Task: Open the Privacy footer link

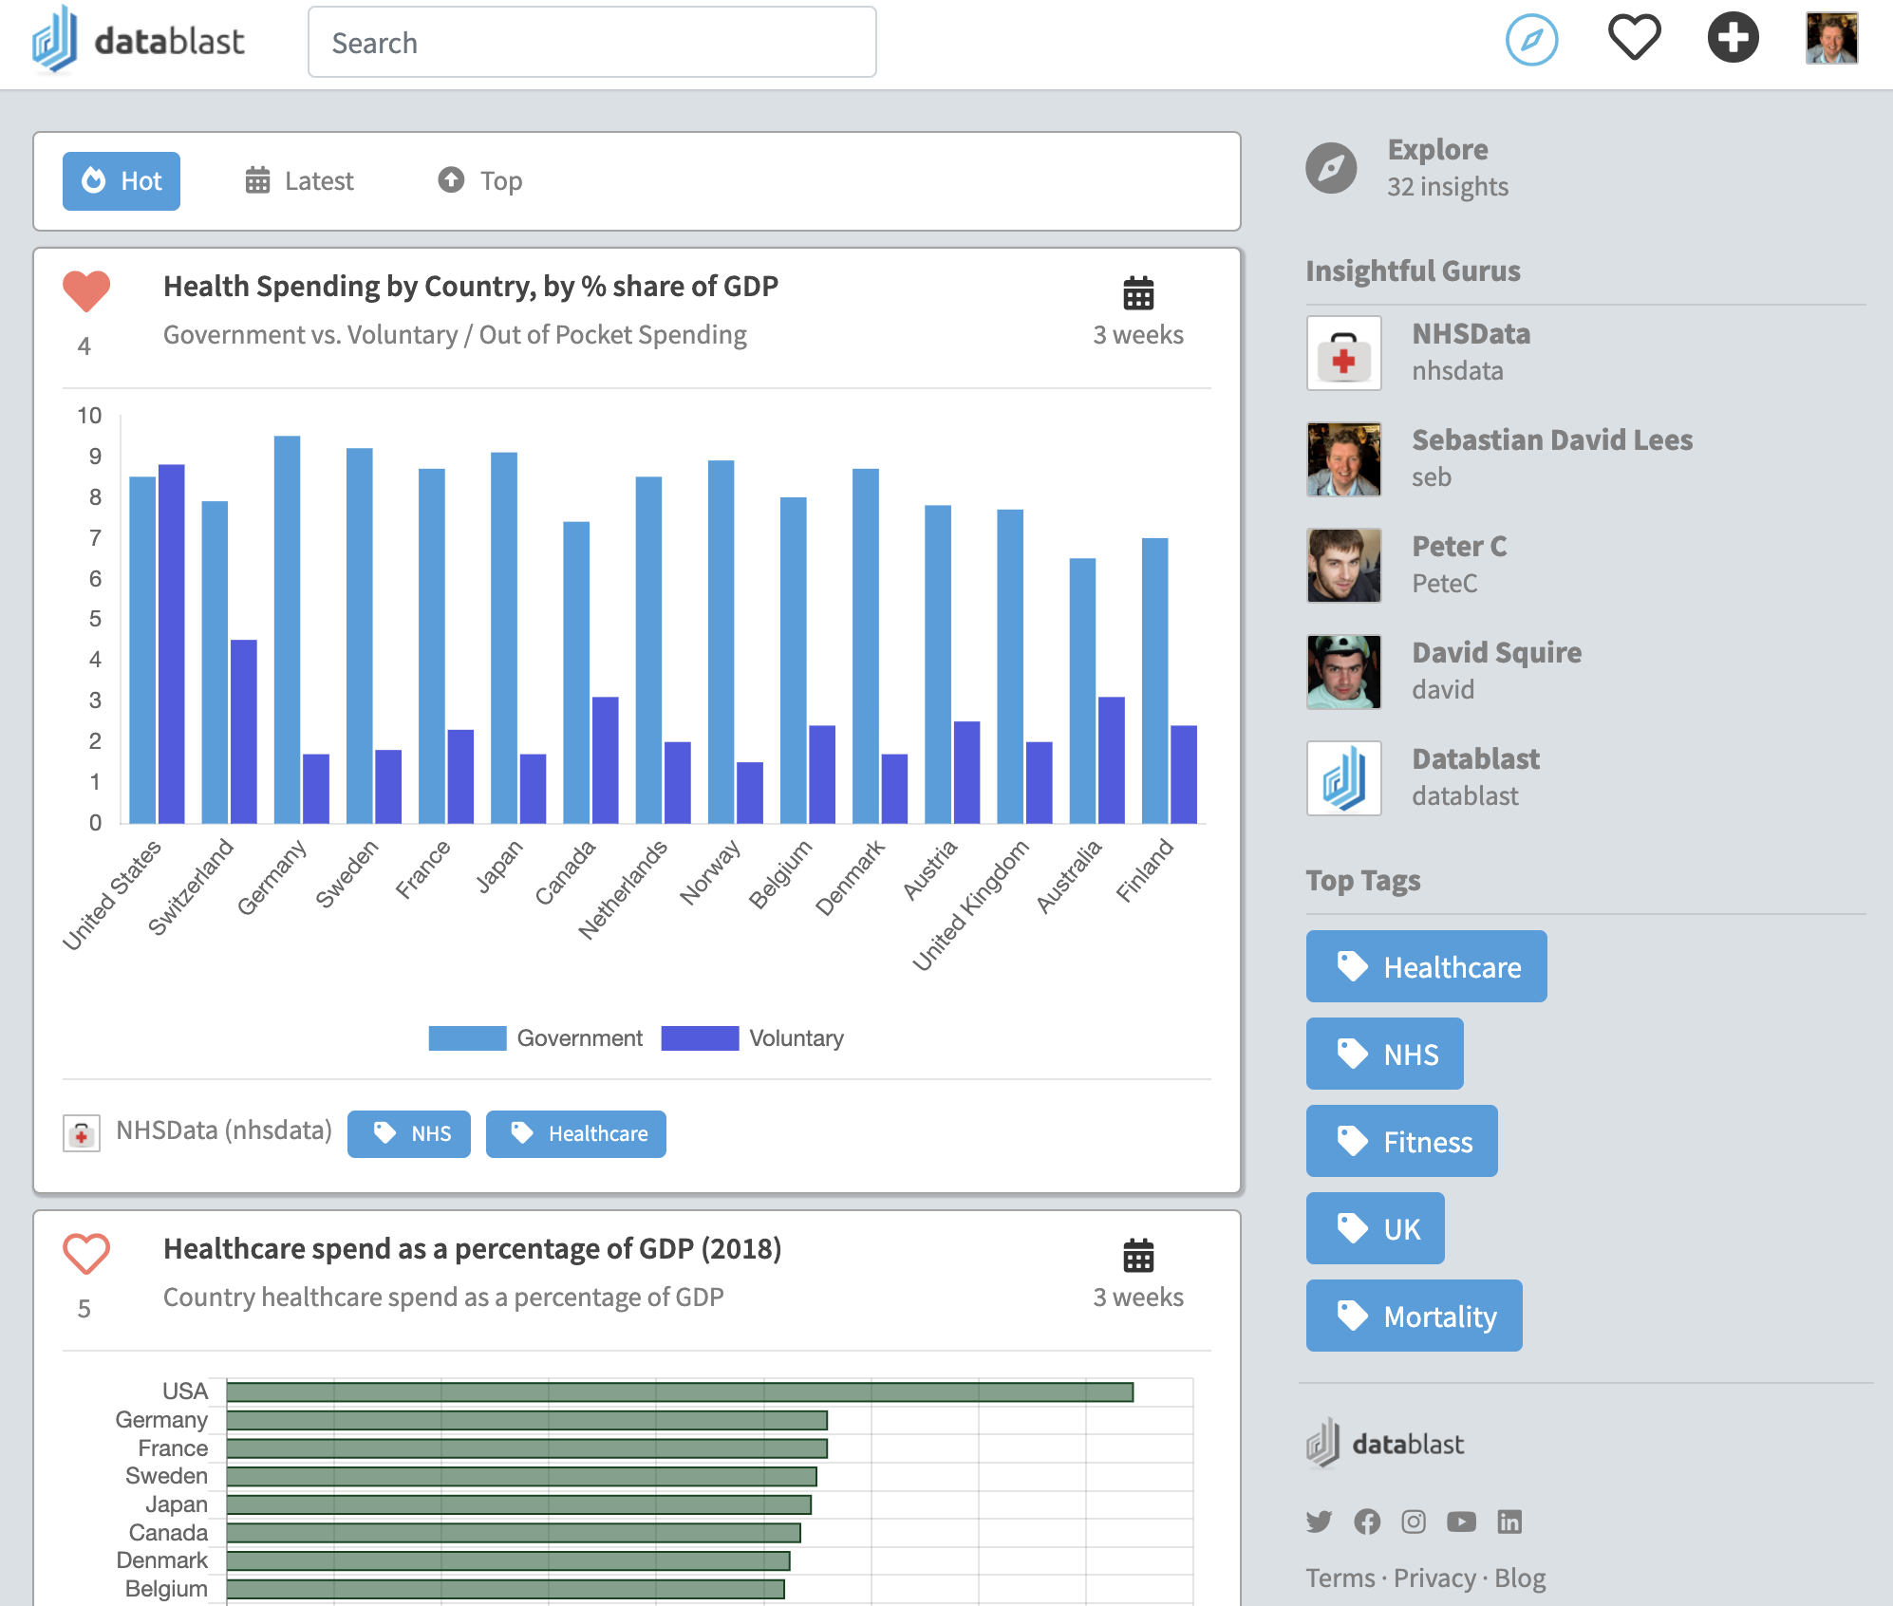Action: 1434,1578
